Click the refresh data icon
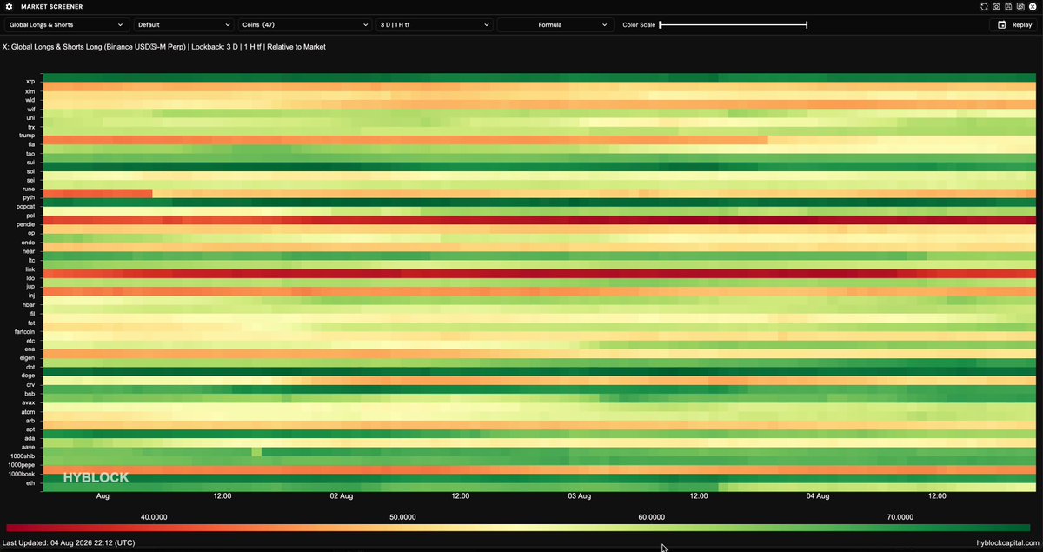The width and height of the screenshot is (1043, 552). coord(984,6)
